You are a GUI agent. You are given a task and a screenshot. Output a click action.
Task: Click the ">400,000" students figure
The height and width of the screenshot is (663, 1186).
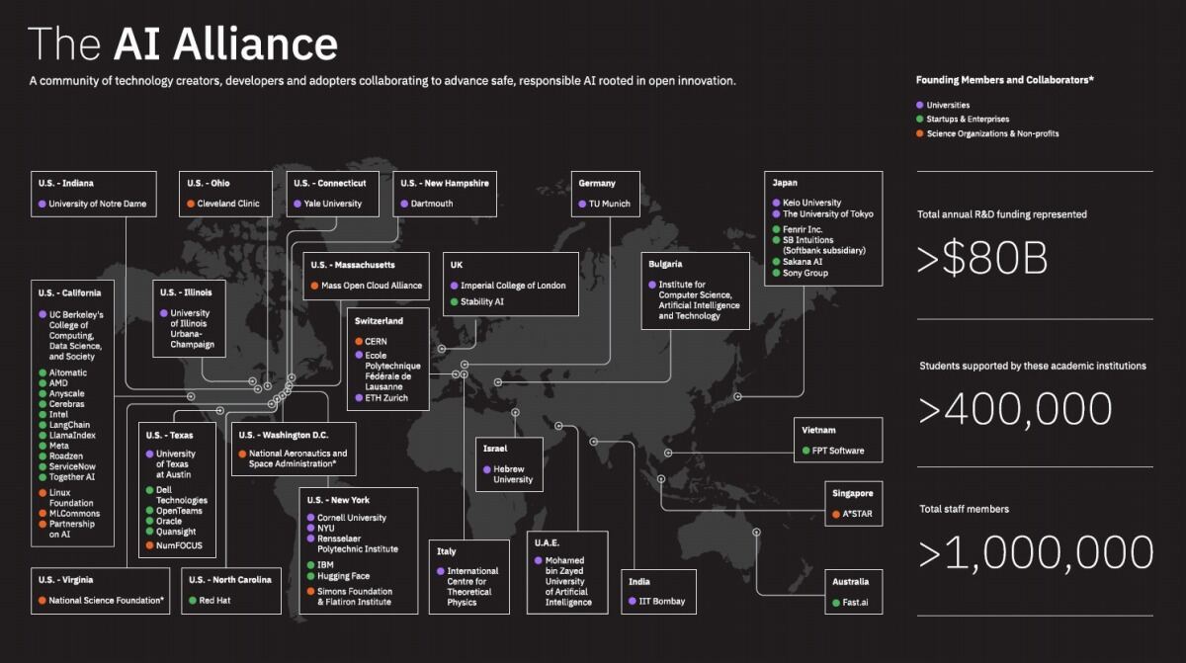tap(1016, 409)
